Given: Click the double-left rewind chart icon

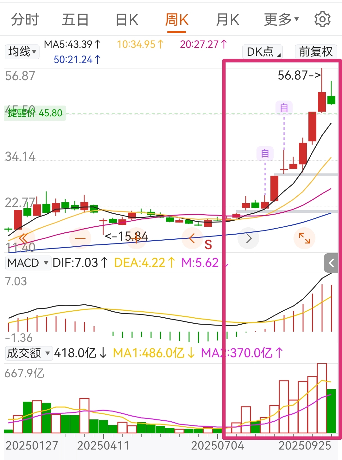Looking at the screenshot, I should point(23,238).
